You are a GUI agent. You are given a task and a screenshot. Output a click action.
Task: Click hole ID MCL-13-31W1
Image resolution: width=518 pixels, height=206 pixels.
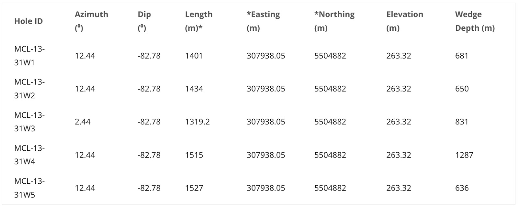29,56
